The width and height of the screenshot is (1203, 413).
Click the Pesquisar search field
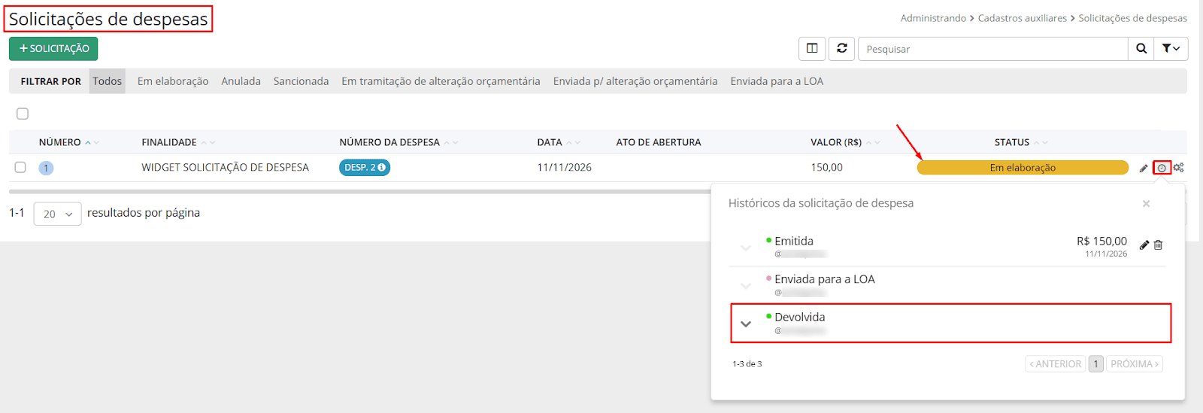click(x=993, y=49)
